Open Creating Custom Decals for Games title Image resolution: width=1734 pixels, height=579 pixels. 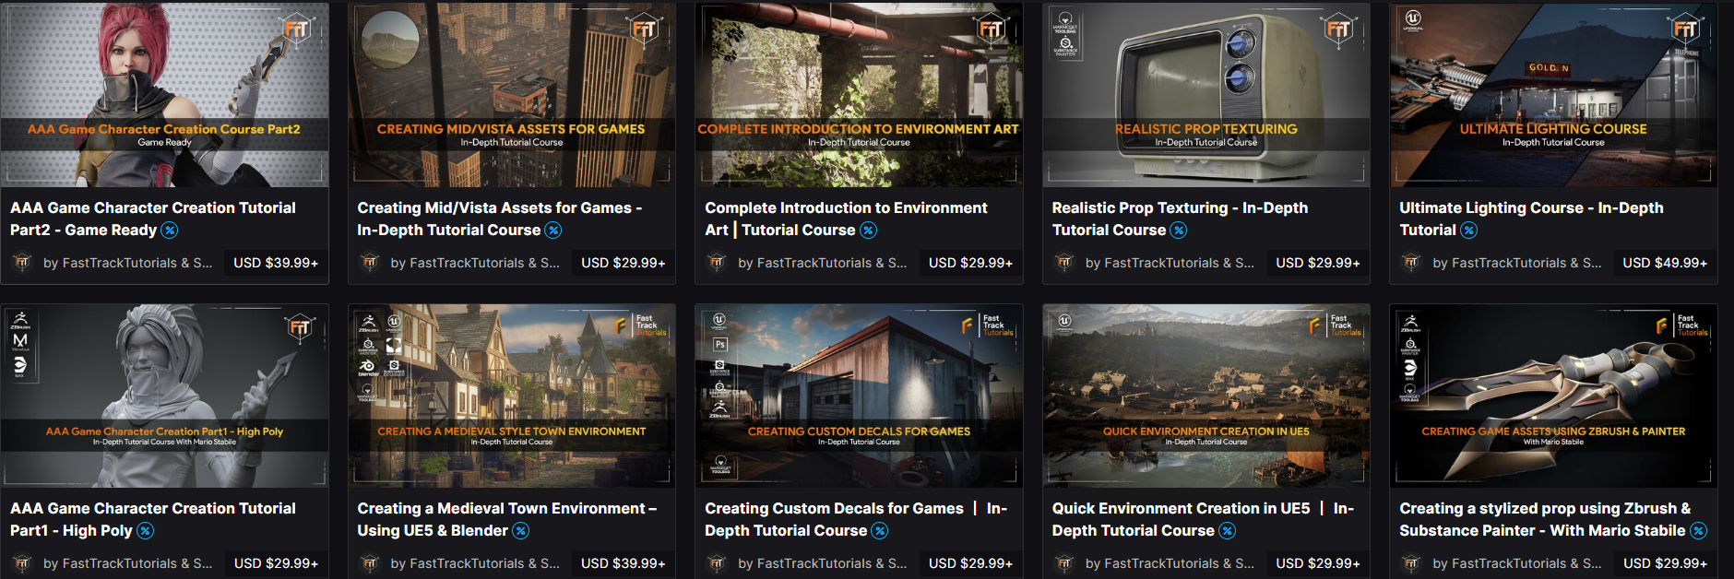856,520
